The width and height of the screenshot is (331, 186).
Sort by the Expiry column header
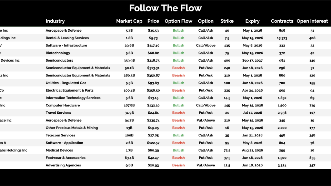pos(252,21)
